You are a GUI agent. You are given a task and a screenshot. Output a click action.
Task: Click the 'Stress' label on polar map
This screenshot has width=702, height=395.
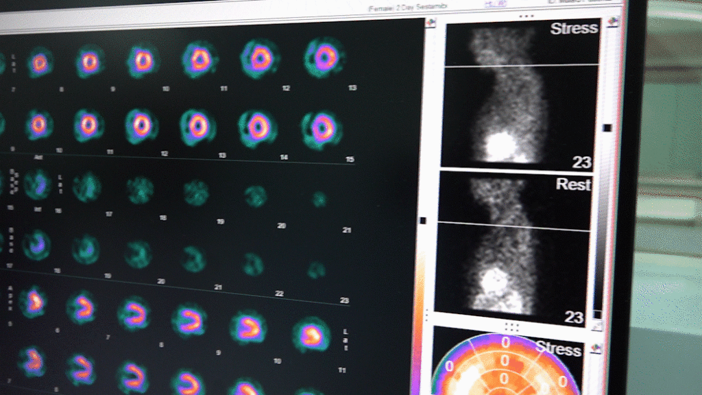(x=559, y=348)
